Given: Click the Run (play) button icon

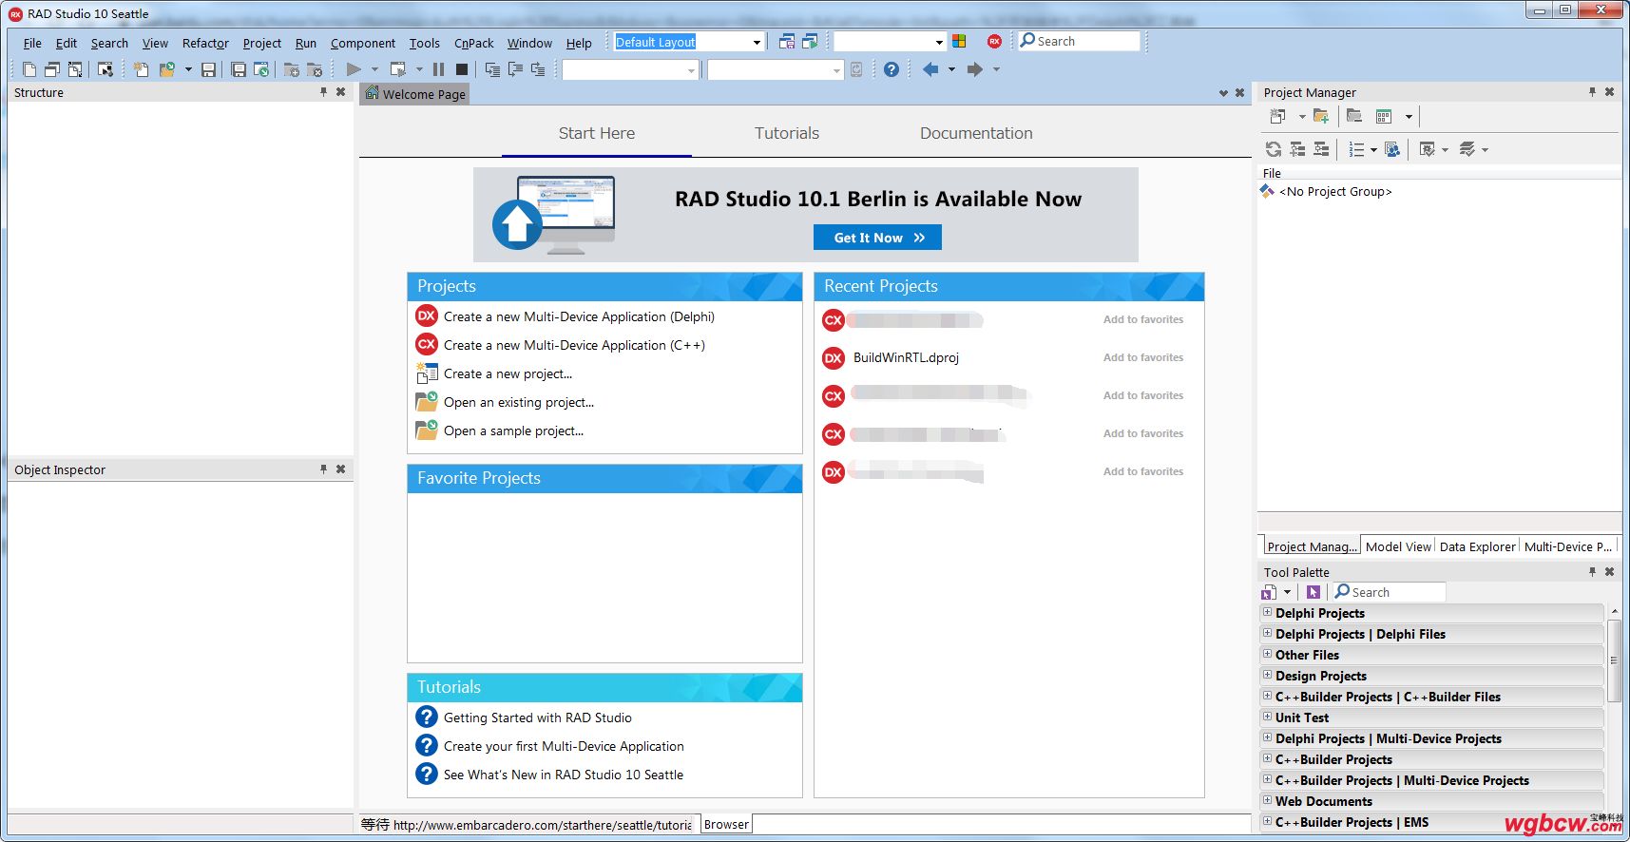Looking at the screenshot, I should click(354, 69).
